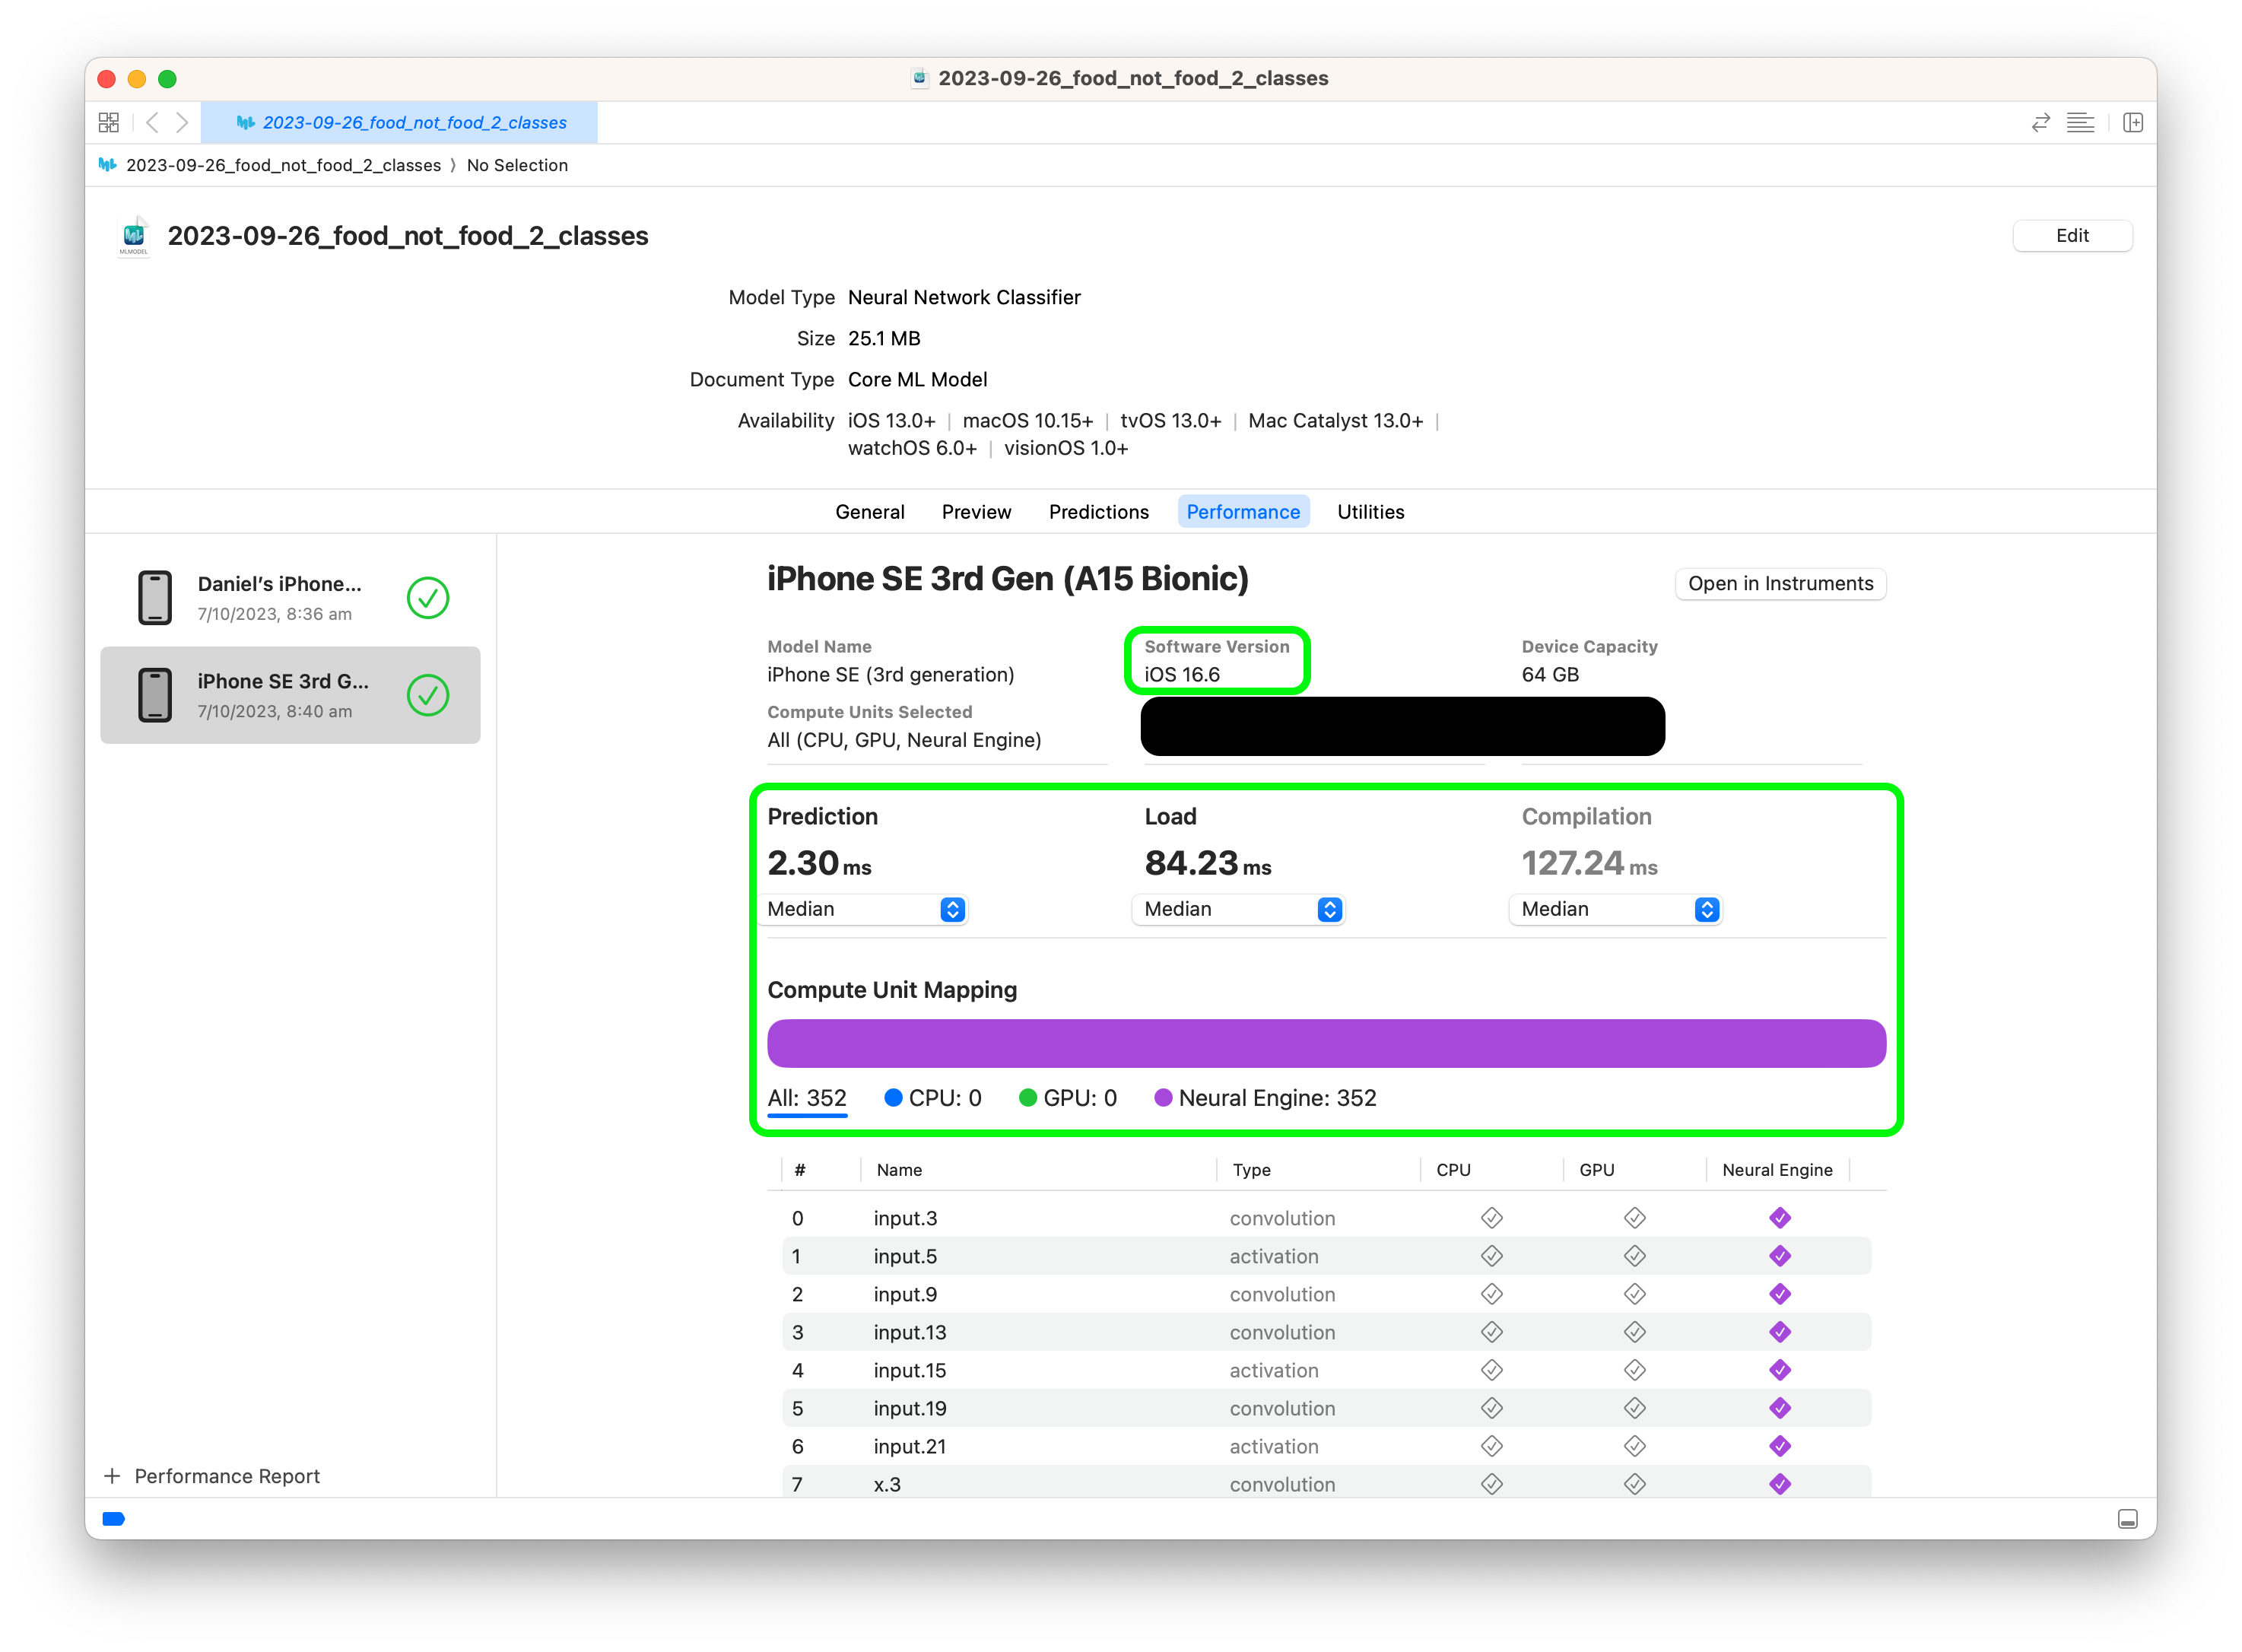Click the purple Compute Unit Mapping bar
The height and width of the screenshot is (1652, 2242).
(x=1326, y=1043)
